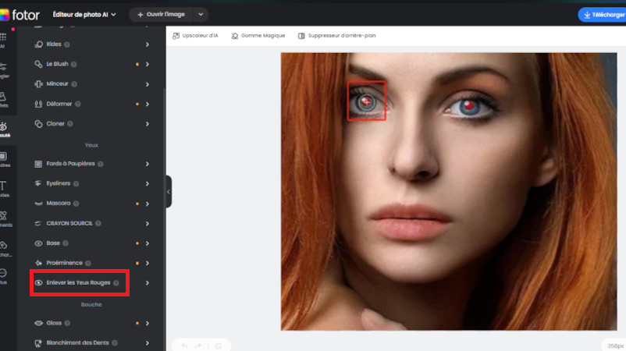Image resolution: width=626 pixels, height=351 pixels.
Task: Click the Mascara tool label
Action: point(59,203)
